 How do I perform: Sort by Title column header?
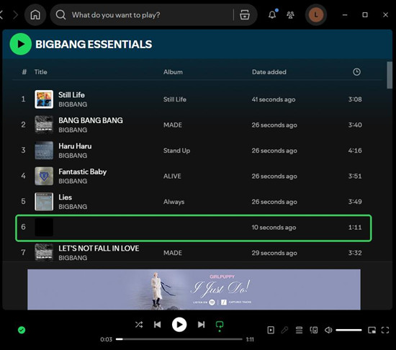(x=40, y=72)
